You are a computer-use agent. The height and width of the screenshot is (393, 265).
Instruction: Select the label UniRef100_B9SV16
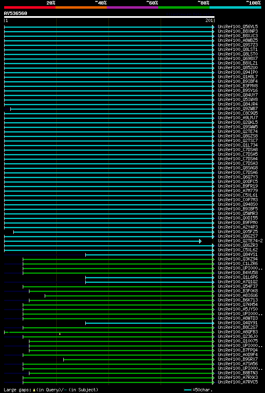(x=238, y=90)
